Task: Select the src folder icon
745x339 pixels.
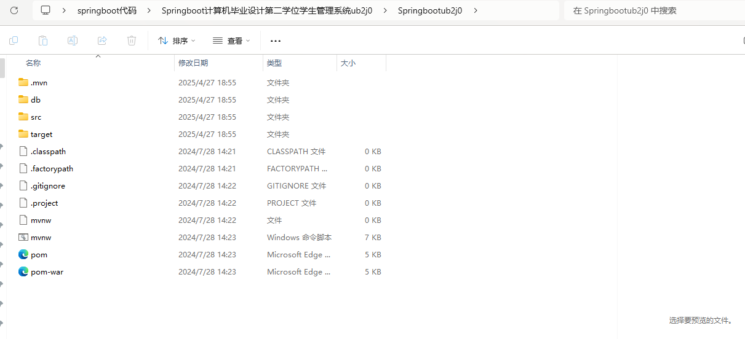Action: (23, 117)
